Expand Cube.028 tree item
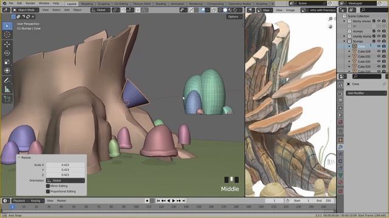Viewport: 389px width, 218px height. click(x=349, y=51)
